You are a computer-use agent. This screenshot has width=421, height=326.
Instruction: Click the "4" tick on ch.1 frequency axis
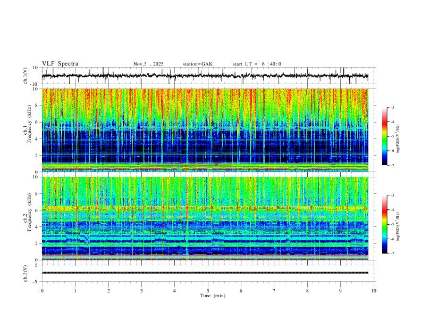coord(37,139)
